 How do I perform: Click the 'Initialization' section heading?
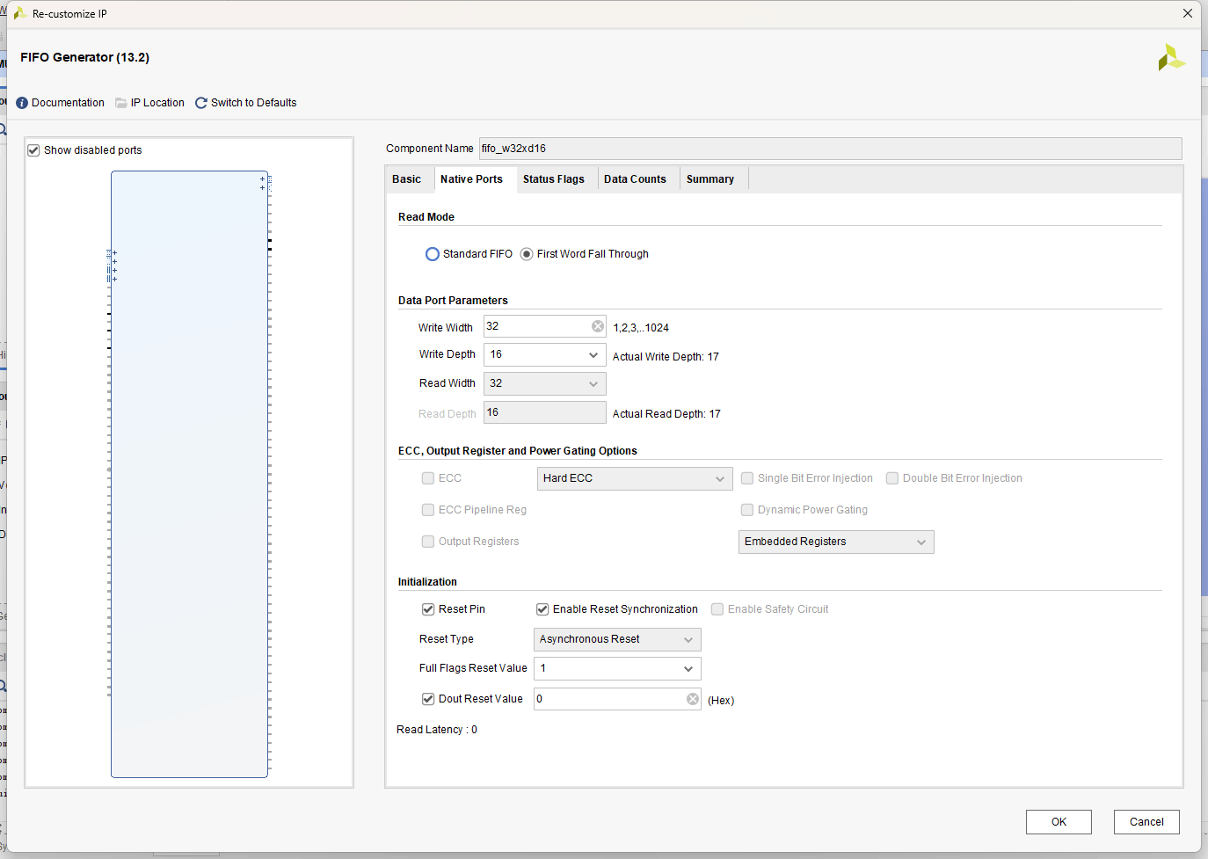coord(427,582)
